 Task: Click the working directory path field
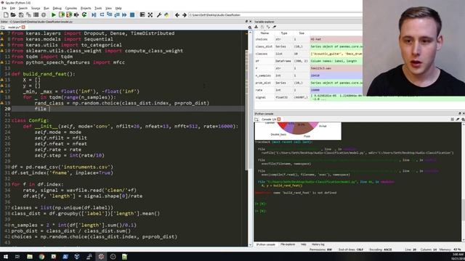click(275, 14)
